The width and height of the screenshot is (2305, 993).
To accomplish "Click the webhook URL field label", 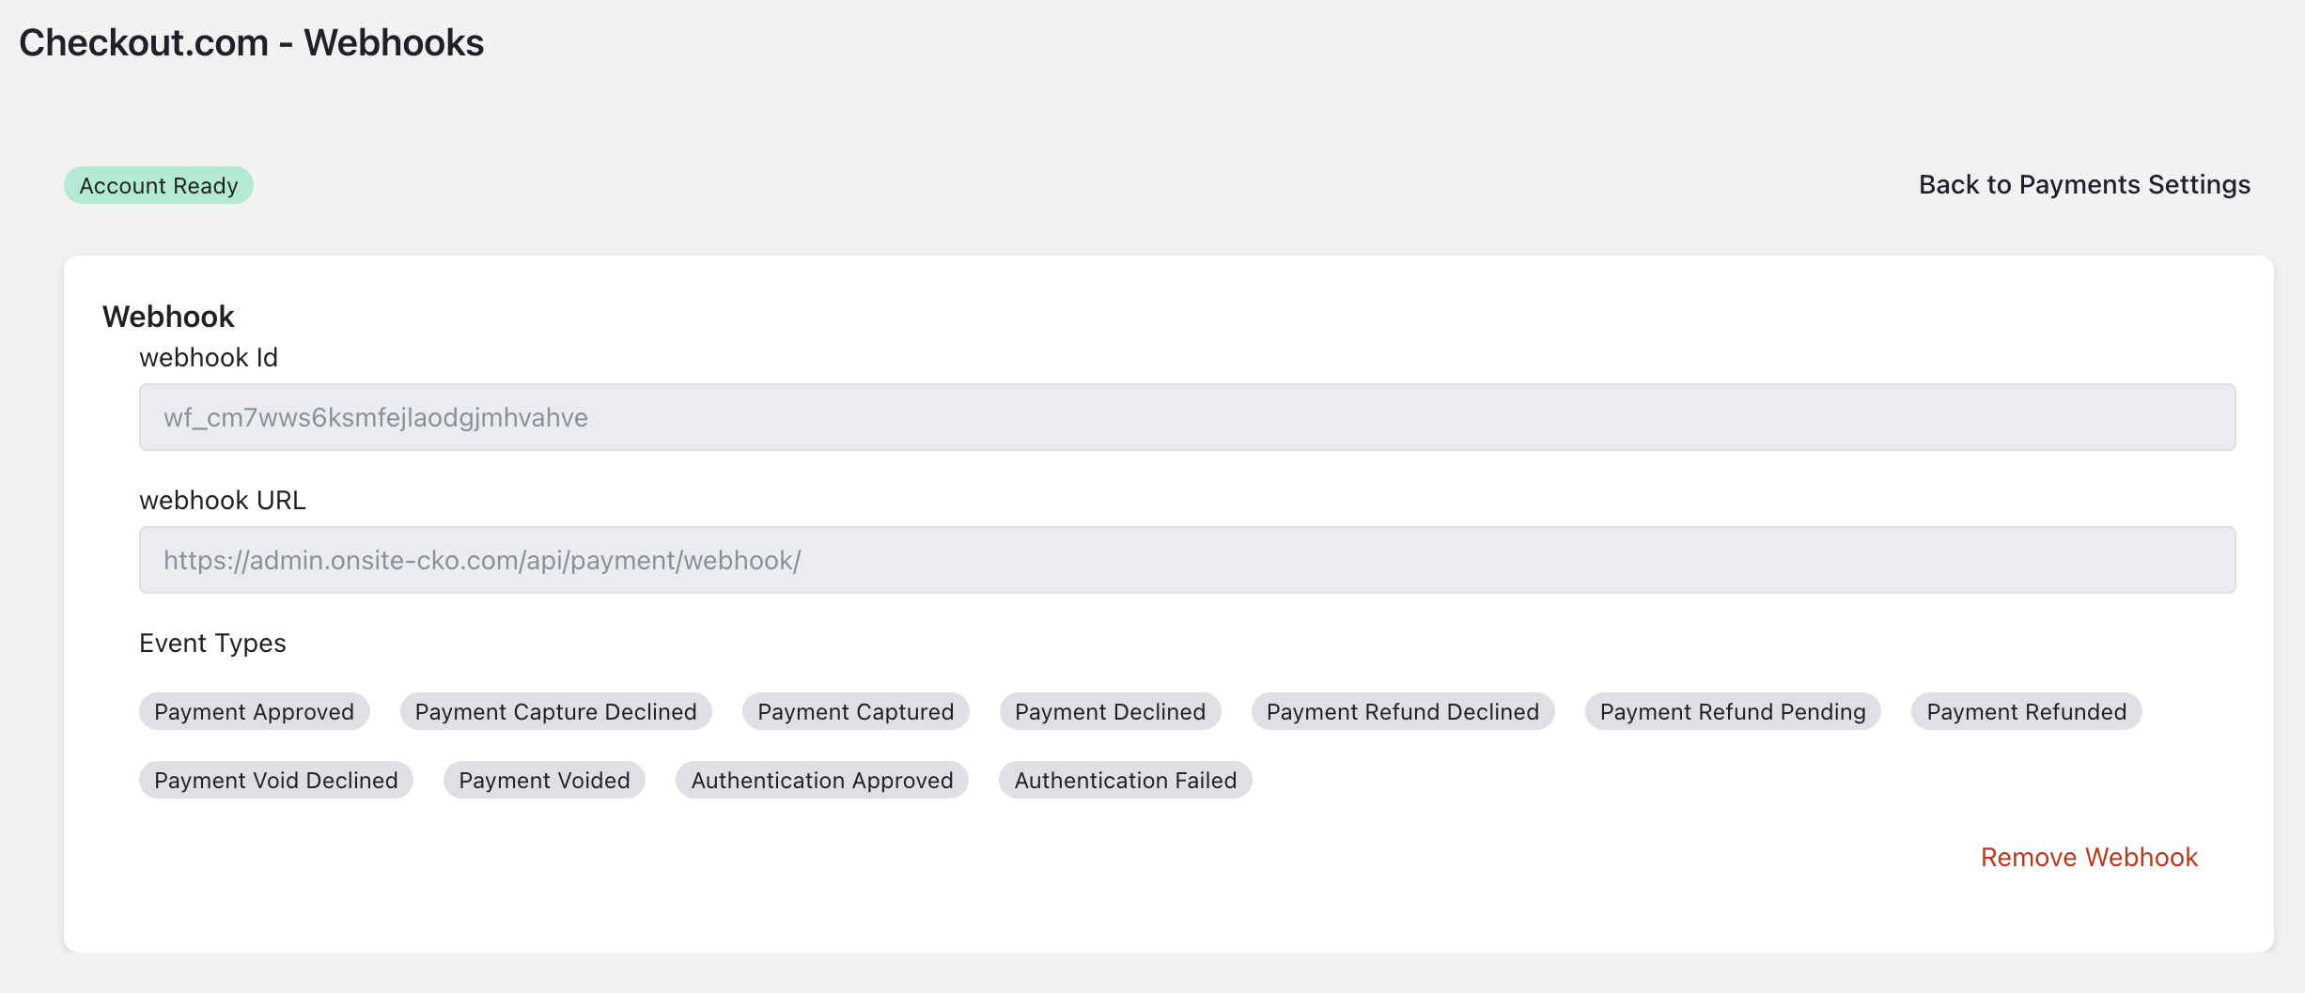I will pos(223,500).
